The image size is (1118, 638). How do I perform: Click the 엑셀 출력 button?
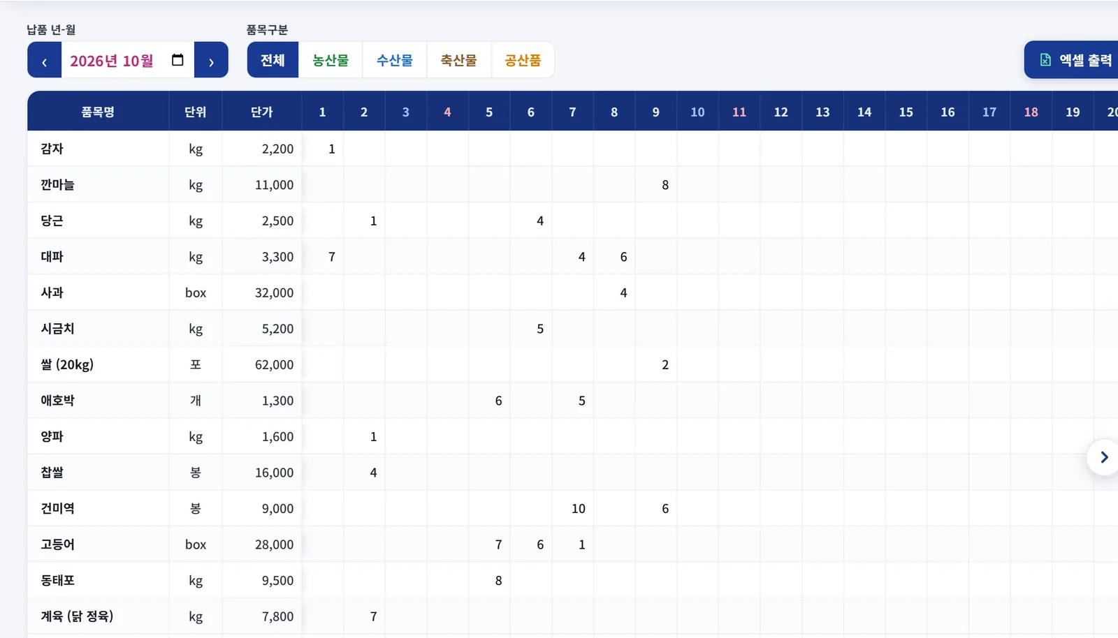click(1072, 60)
